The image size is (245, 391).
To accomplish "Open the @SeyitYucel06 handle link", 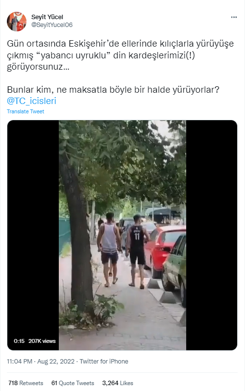I will (x=52, y=25).
